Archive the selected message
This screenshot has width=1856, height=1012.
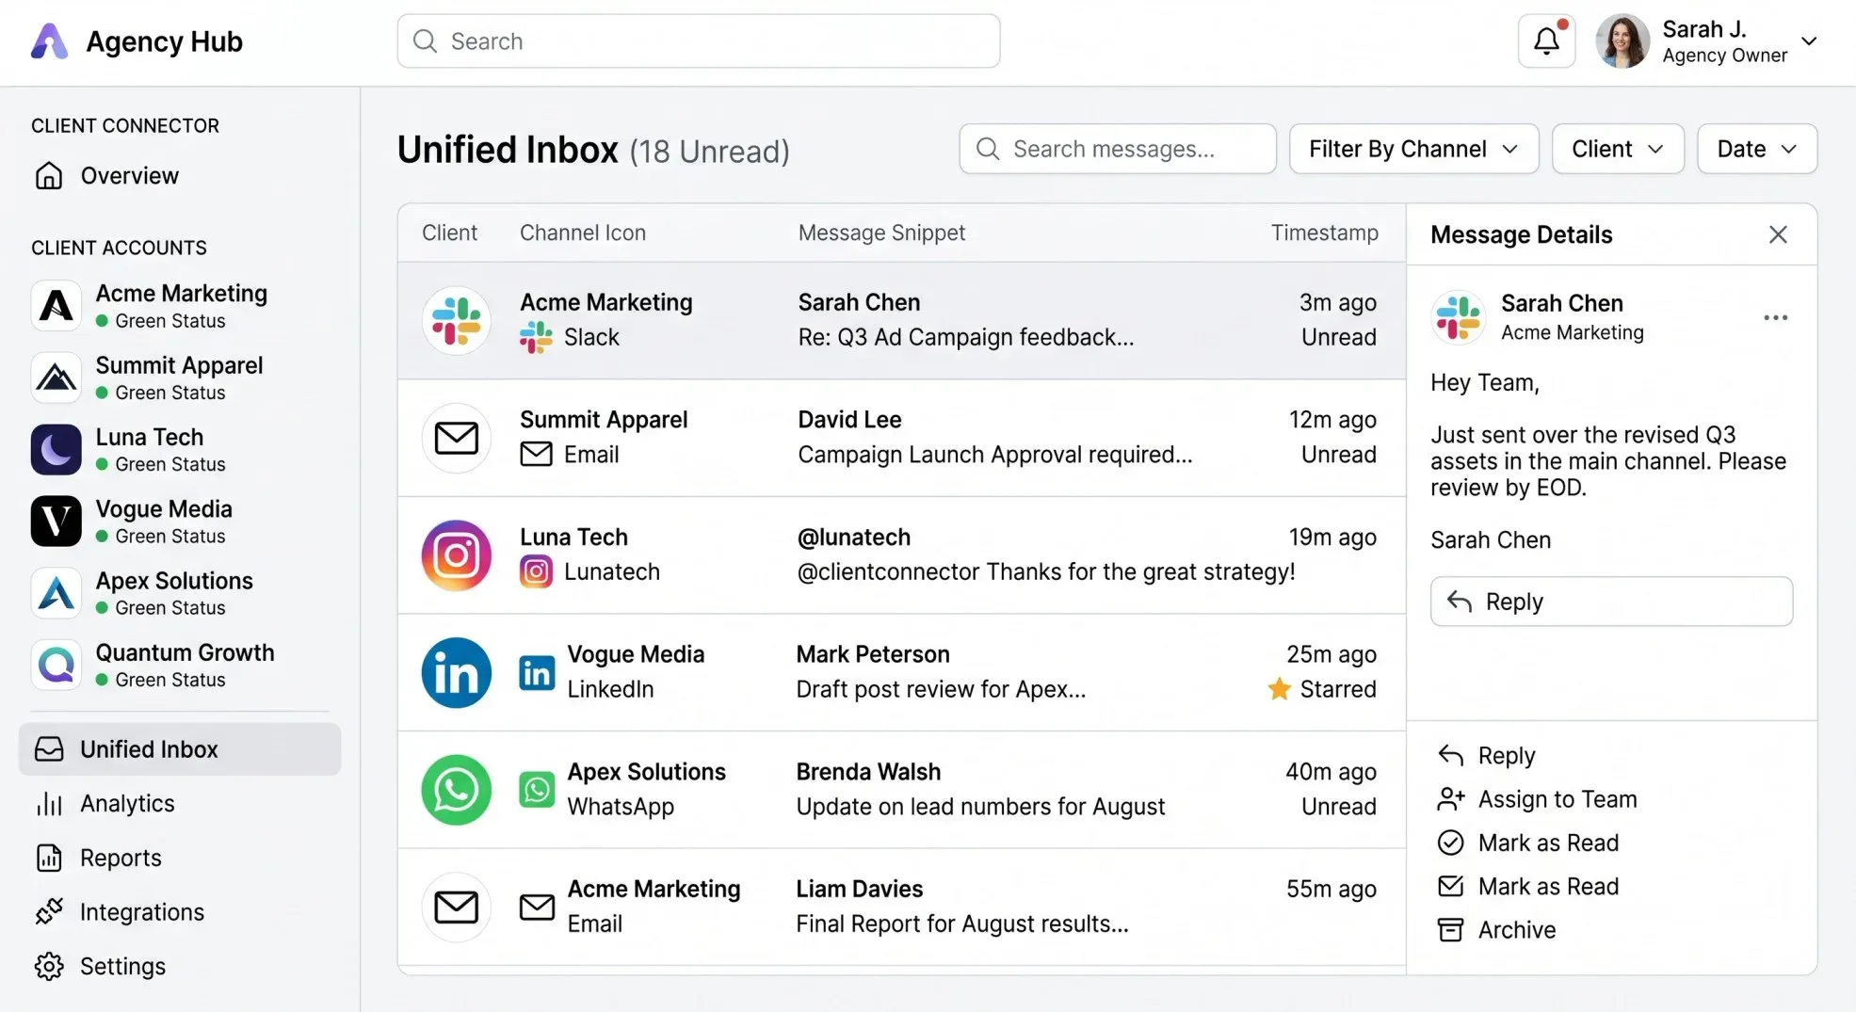coord(1497,930)
